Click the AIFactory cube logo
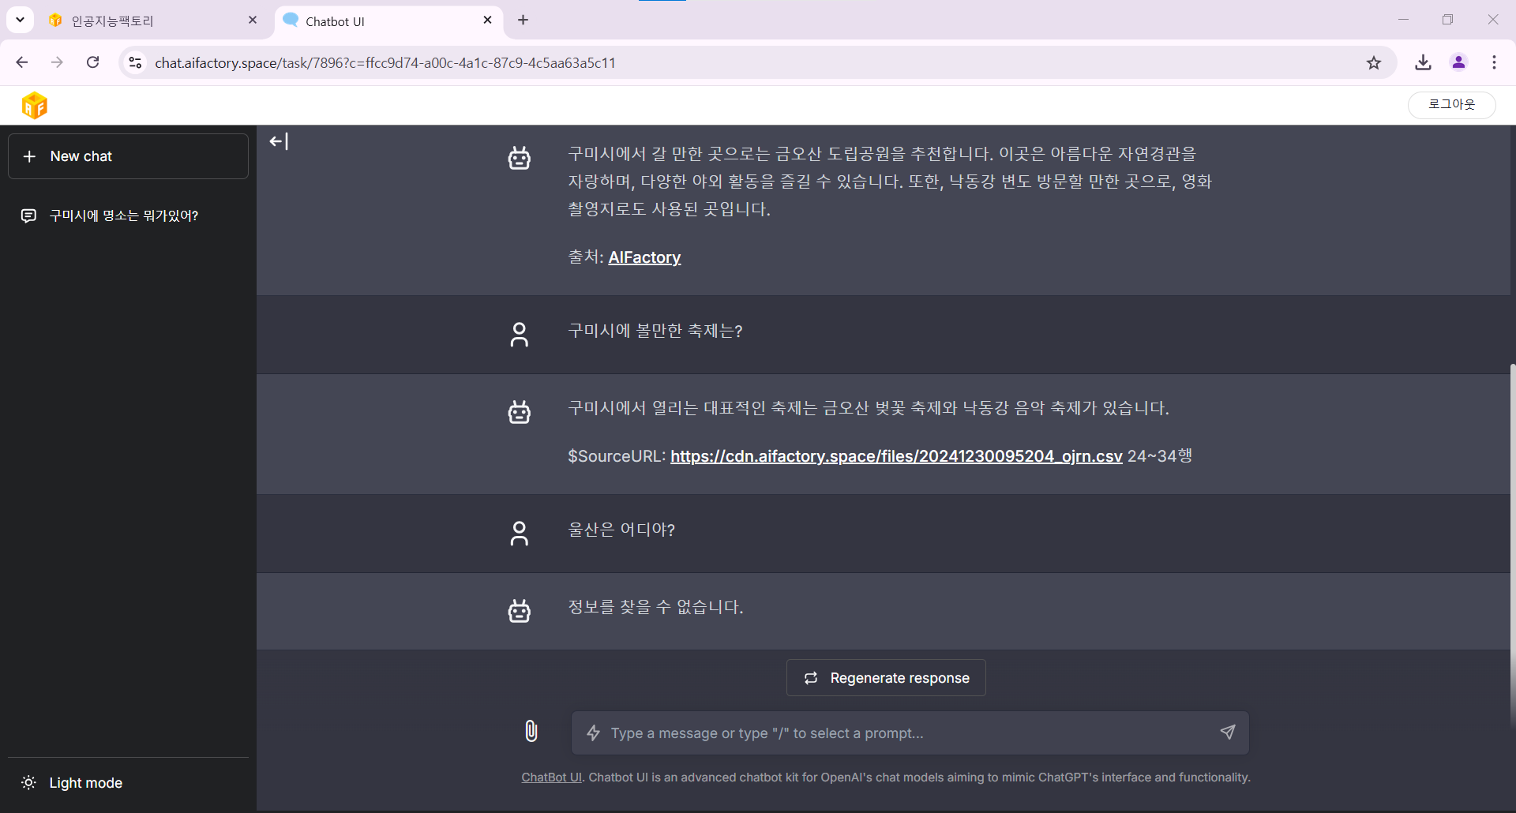 (x=35, y=105)
